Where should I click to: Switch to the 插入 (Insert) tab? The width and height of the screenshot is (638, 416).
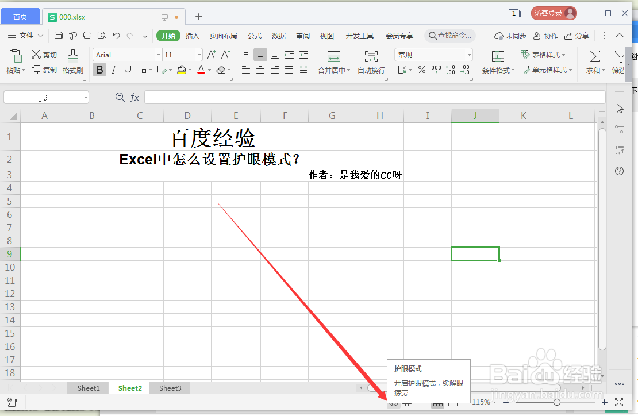pyautogui.click(x=192, y=36)
